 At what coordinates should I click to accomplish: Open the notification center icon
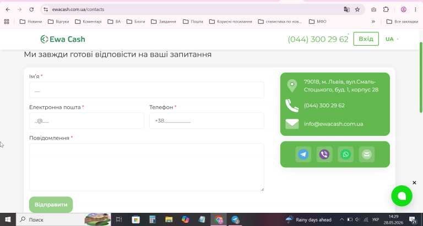[x=413, y=219]
